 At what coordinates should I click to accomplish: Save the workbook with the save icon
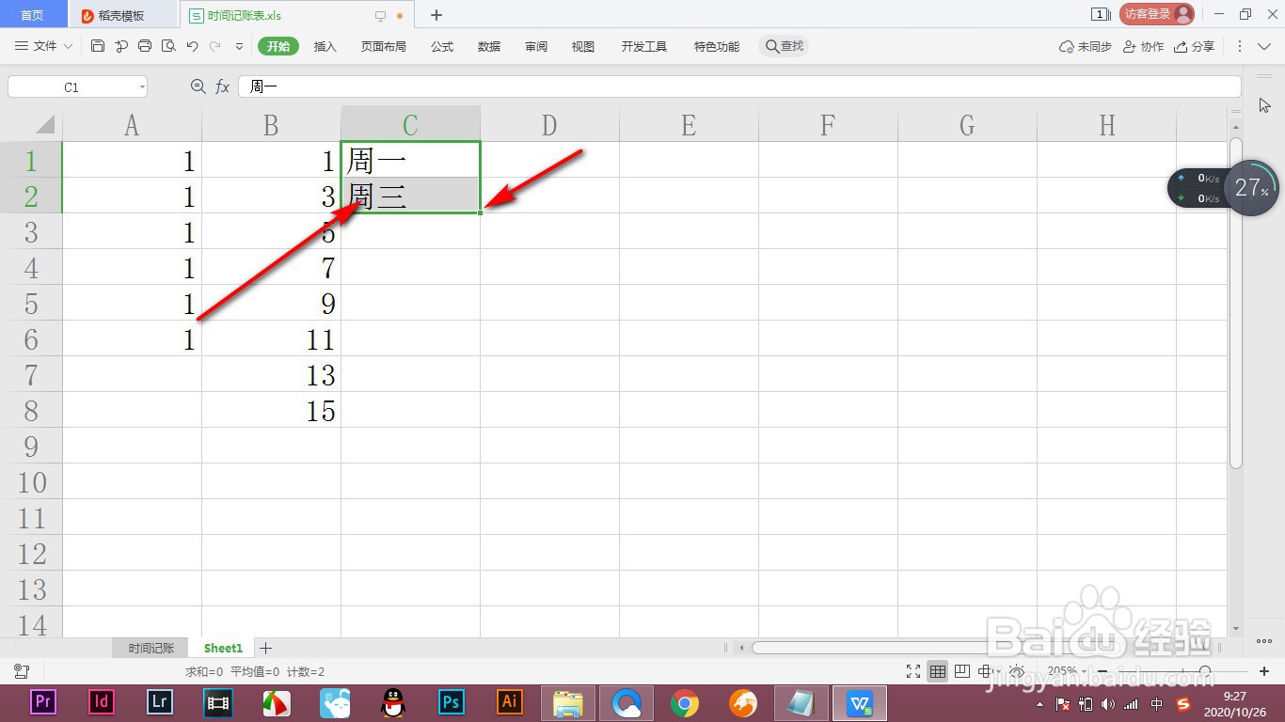(98, 46)
